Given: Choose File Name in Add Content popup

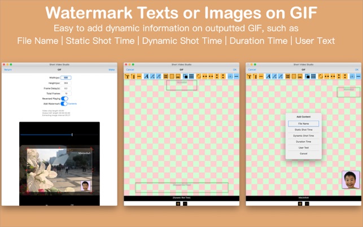Looking at the screenshot, I should point(304,124).
